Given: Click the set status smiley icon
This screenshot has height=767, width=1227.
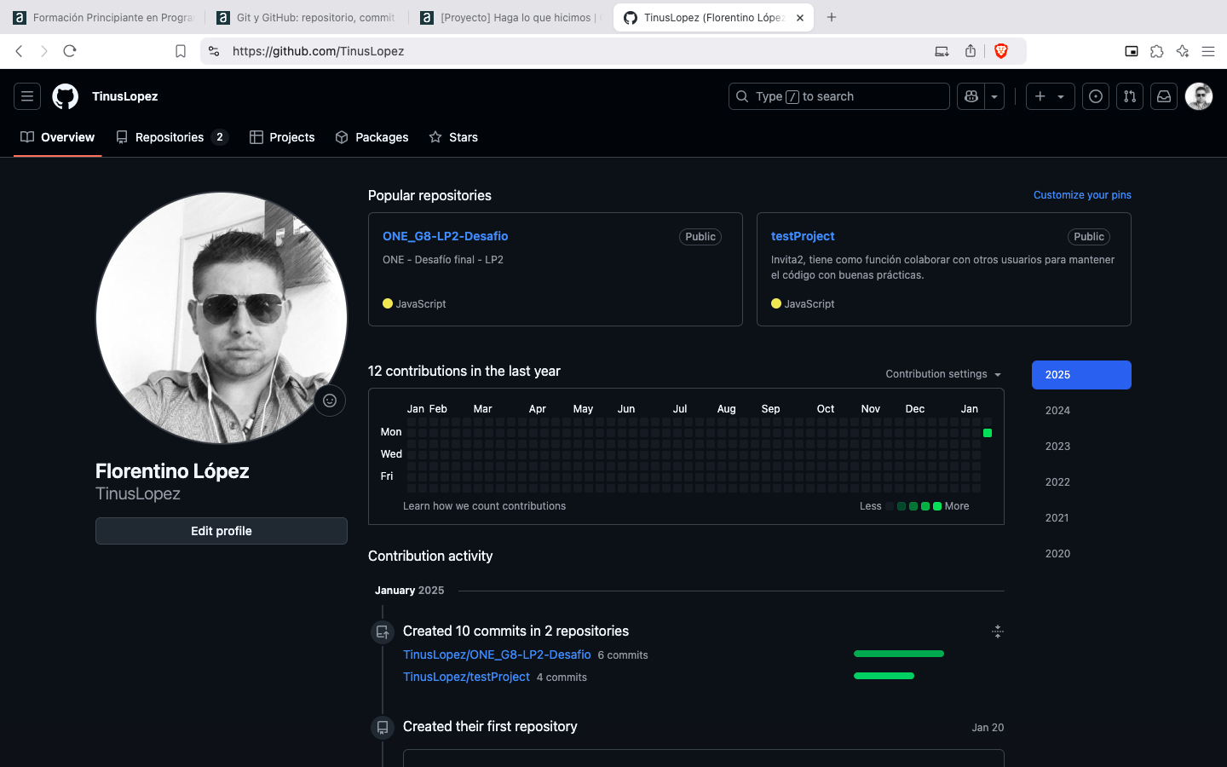Looking at the screenshot, I should tap(330, 401).
